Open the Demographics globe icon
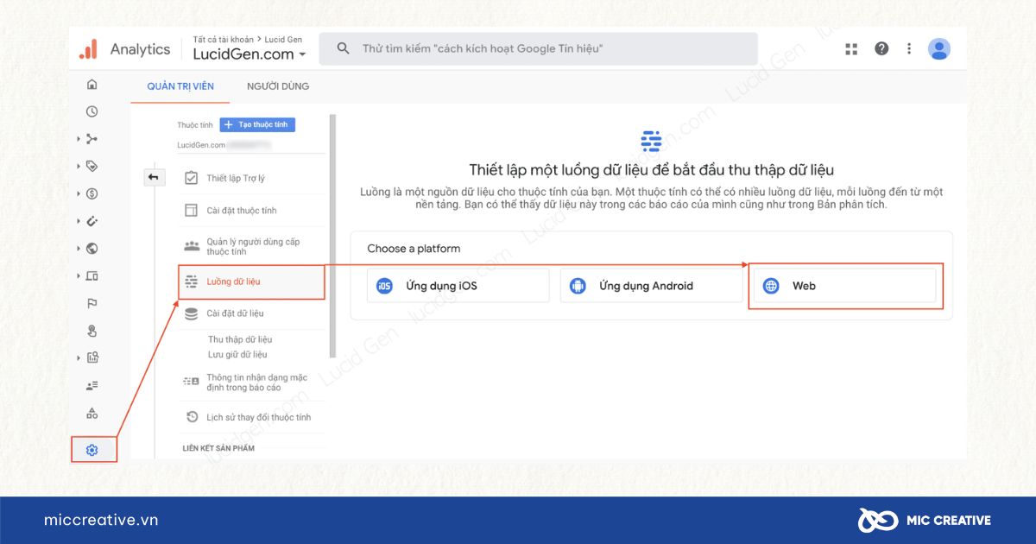The height and width of the screenshot is (544, 1036). click(x=92, y=249)
